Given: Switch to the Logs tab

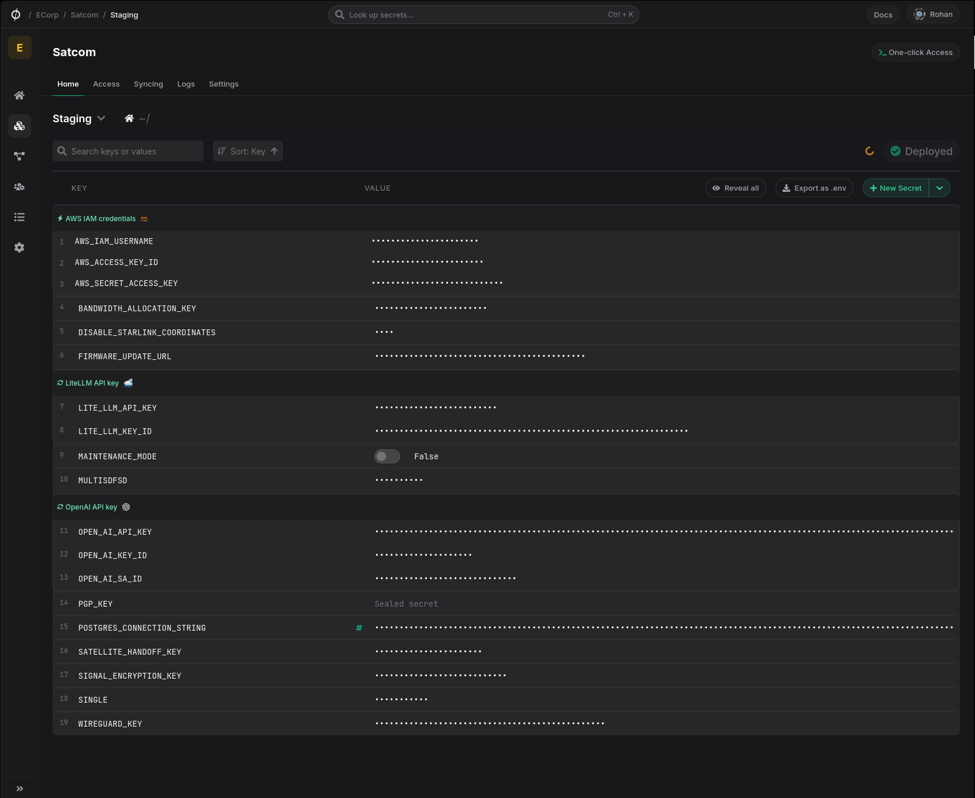Looking at the screenshot, I should [x=186, y=84].
